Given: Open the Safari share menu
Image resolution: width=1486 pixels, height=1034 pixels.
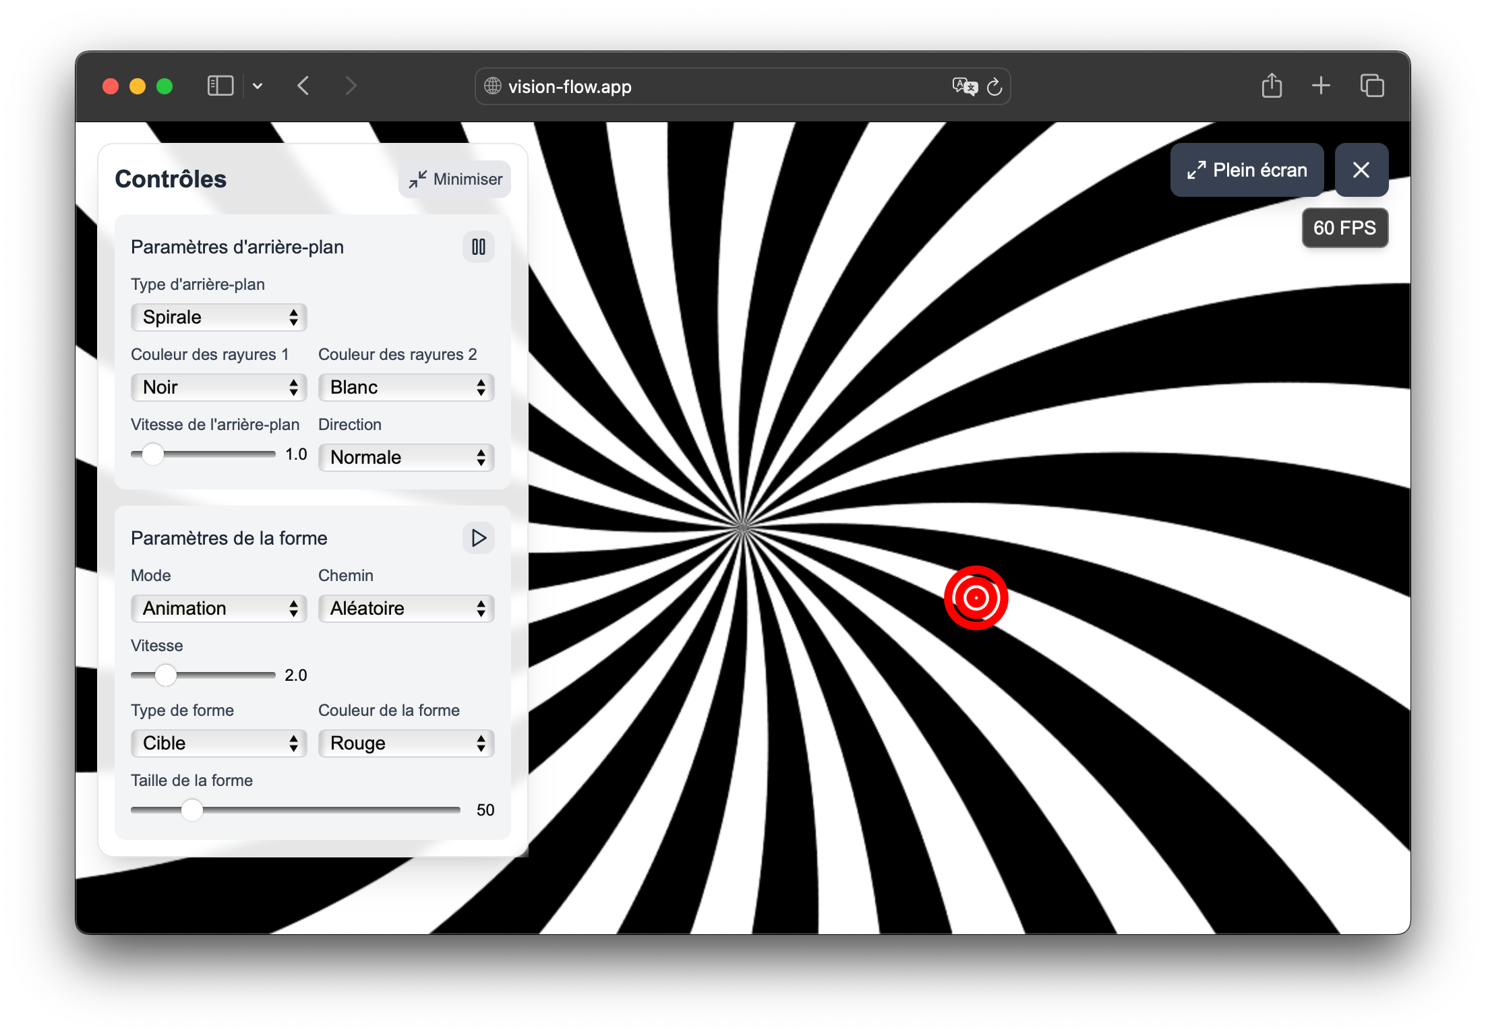Looking at the screenshot, I should point(1271,86).
